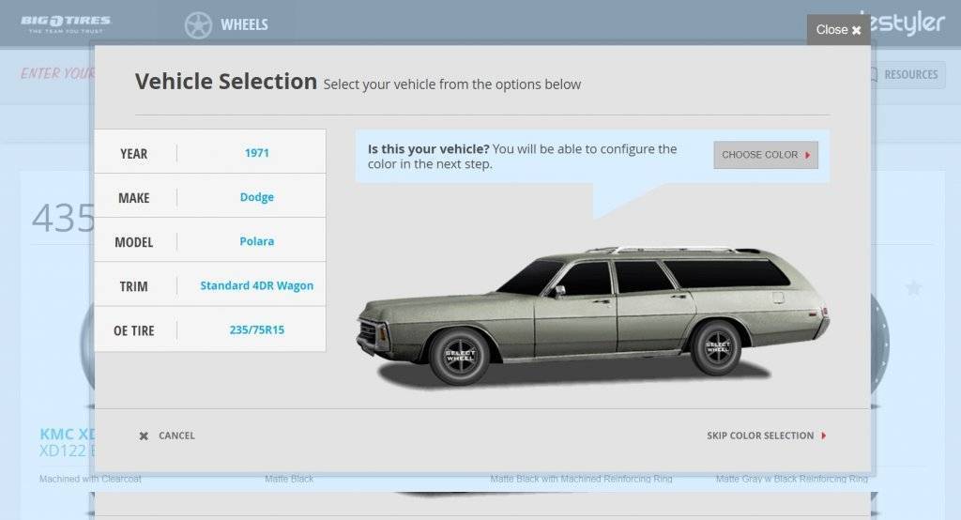Change the make value Dodge

pyautogui.click(x=256, y=197)
